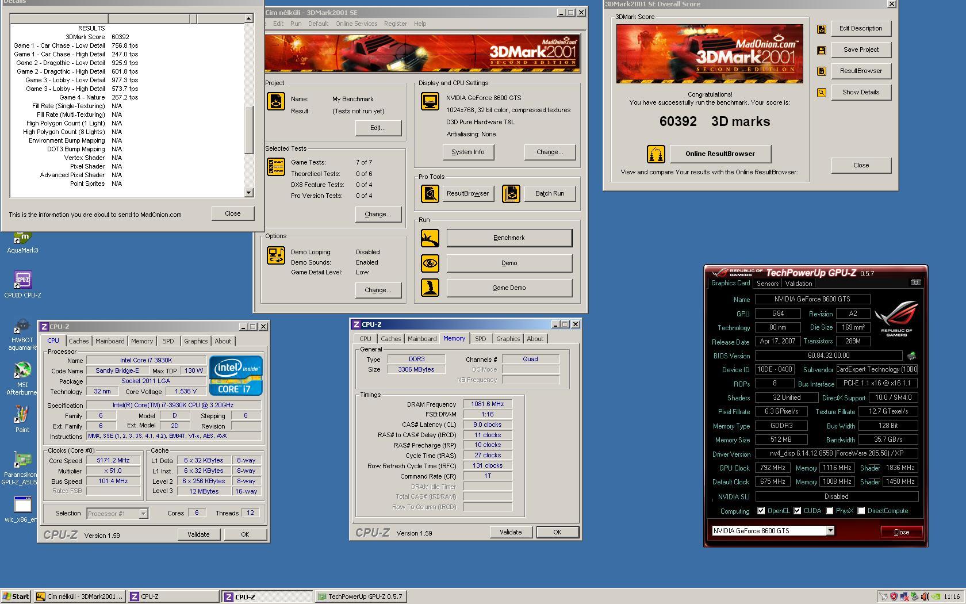Open the wic_x86 desktop file icon
Image resolution: width=966 pixels, height=604 pixels.
click(22, 509)
